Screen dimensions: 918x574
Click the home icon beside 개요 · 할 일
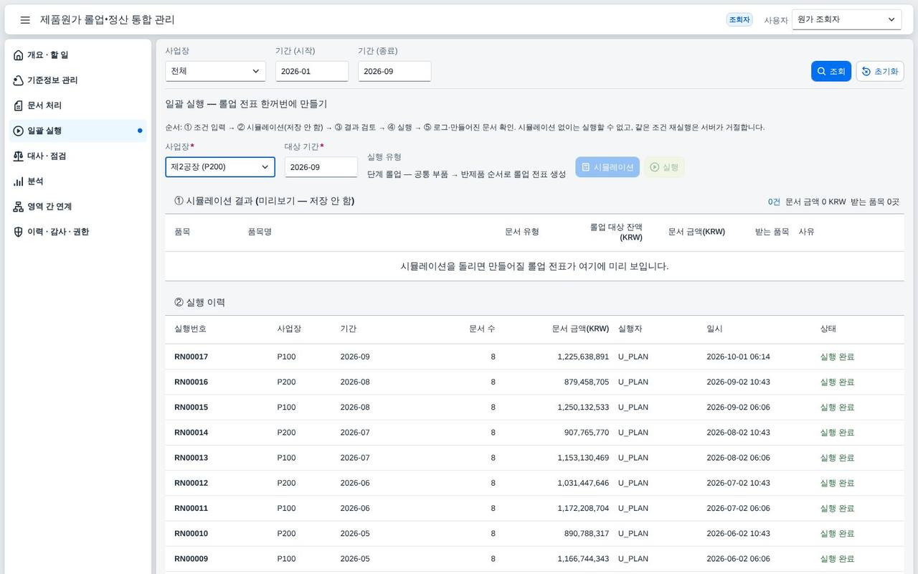[x=19, y=55]
